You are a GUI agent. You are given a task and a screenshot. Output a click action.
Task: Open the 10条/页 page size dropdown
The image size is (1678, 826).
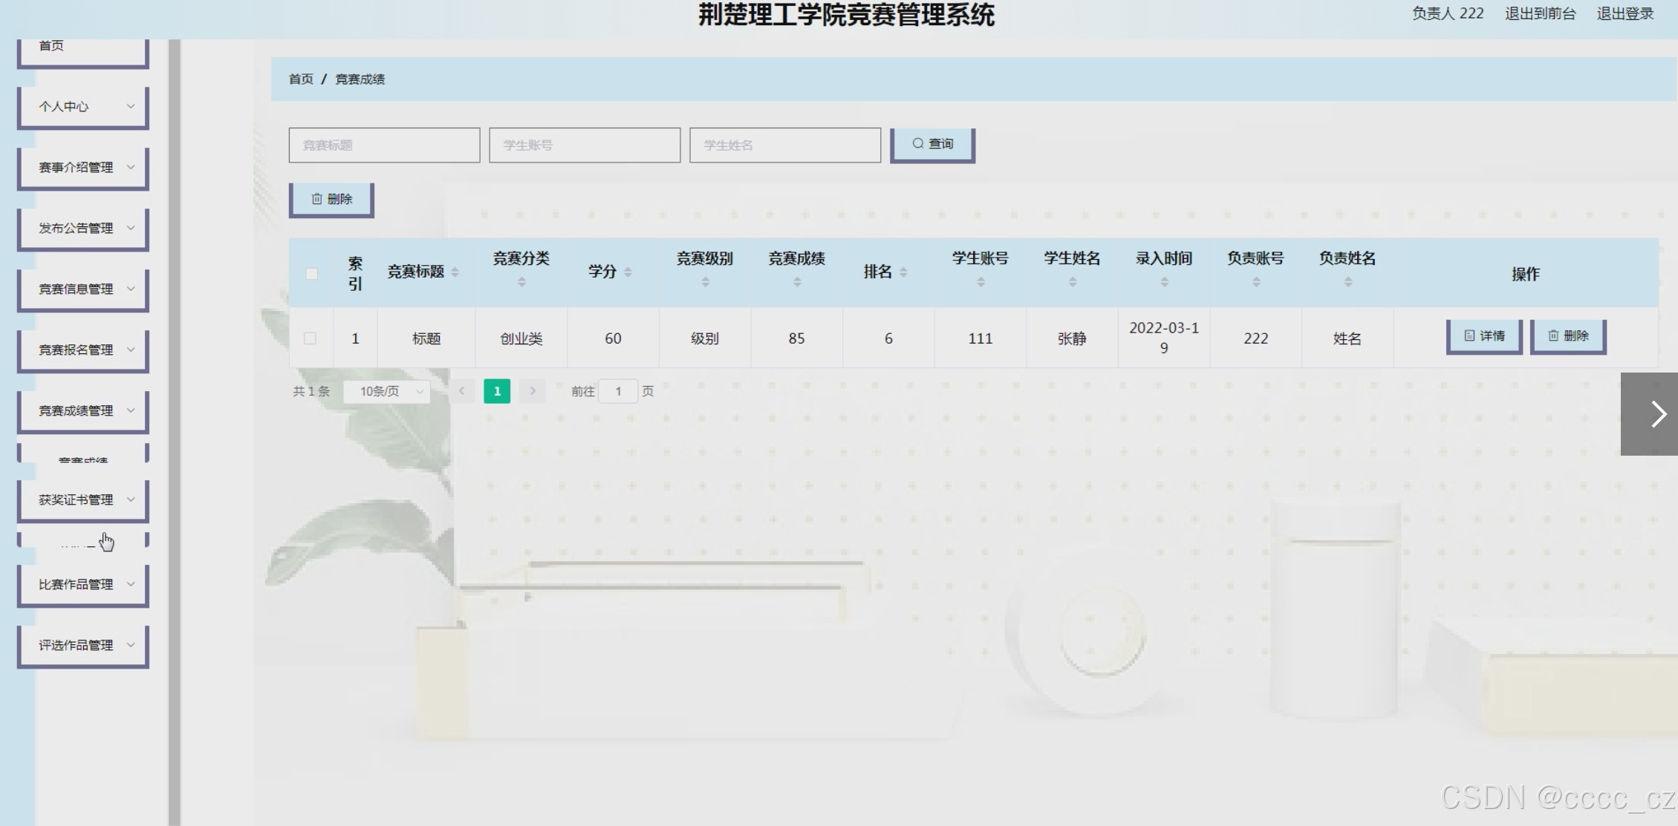point(387,391)
